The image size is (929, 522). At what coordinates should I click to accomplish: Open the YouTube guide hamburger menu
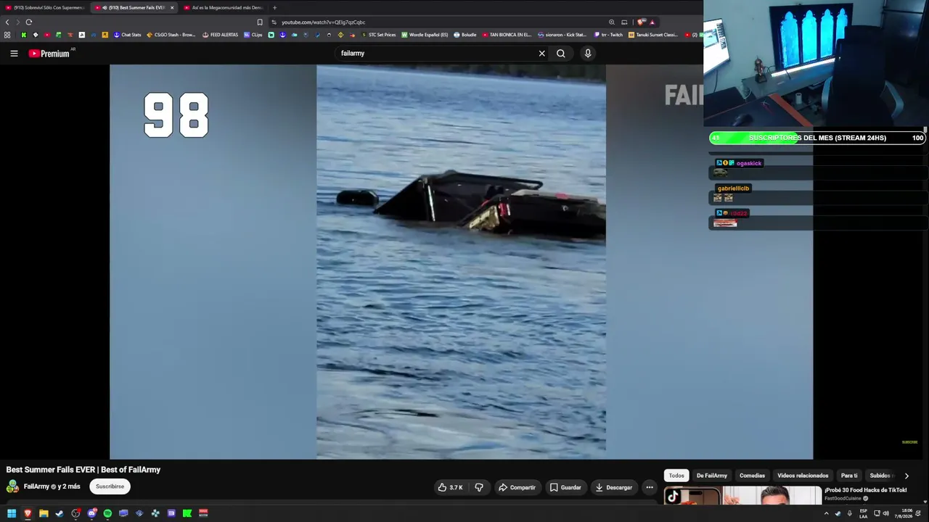click(x=14, y=53)
